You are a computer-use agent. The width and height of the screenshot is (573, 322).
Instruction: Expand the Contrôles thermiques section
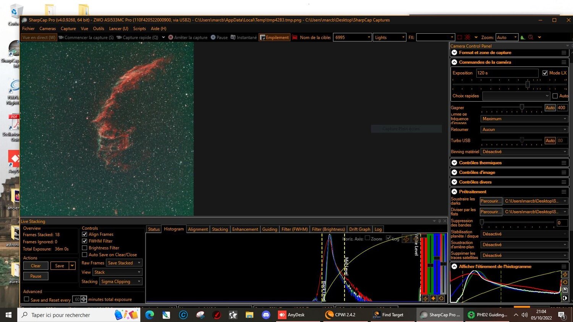[454, 163]
